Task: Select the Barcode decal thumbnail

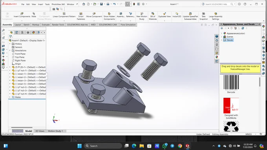Action: coord(231,83)
